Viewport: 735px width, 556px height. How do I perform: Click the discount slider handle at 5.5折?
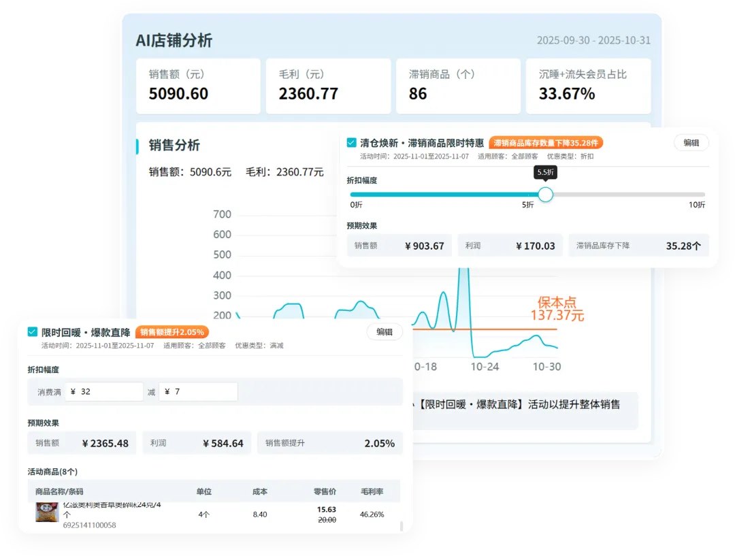[545, 194]
